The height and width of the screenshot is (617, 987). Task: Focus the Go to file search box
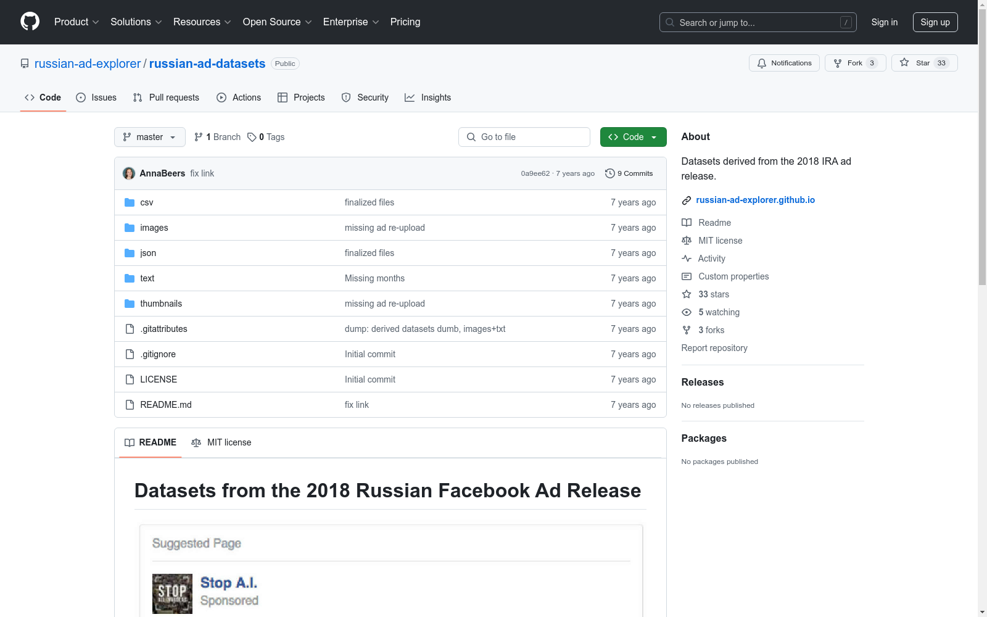pos(524,137)
